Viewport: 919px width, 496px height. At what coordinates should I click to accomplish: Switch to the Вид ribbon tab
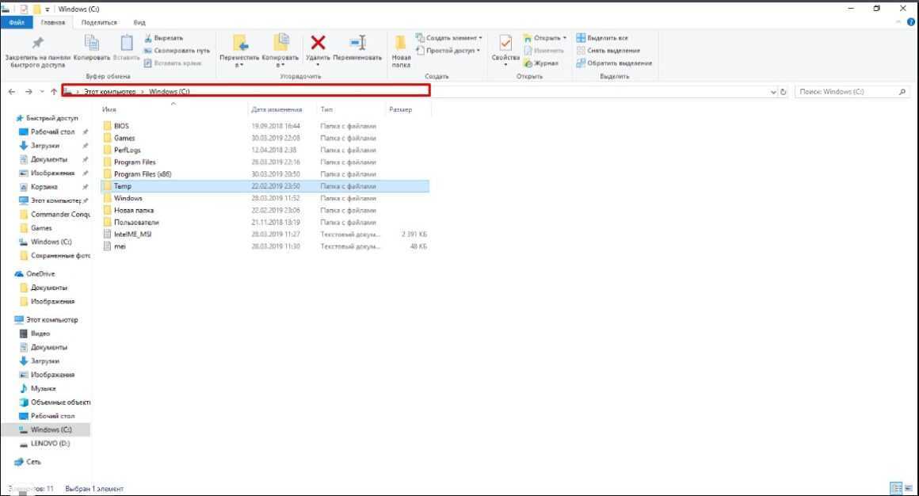[x=139, y=23]
